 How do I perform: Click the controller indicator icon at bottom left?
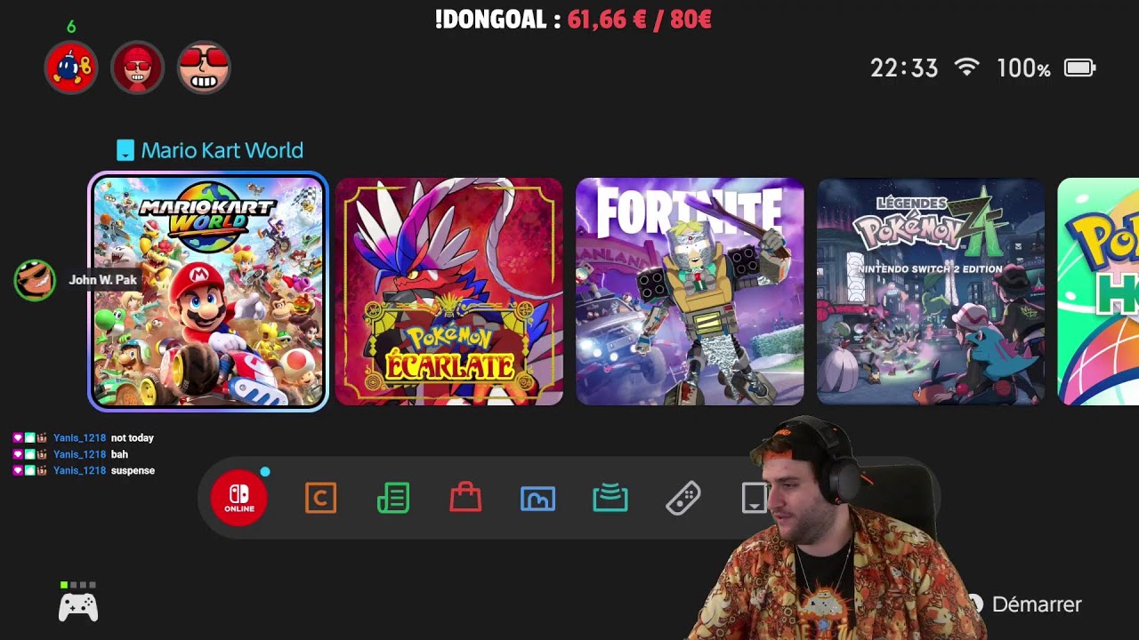click(x=78, y=607)
